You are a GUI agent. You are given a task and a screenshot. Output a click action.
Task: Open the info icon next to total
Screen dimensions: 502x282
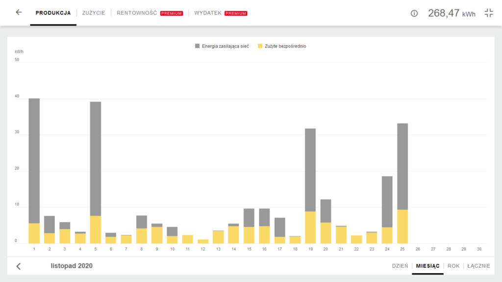point(414,13)
